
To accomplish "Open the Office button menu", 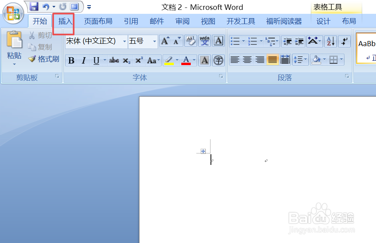I will point(13,13).
